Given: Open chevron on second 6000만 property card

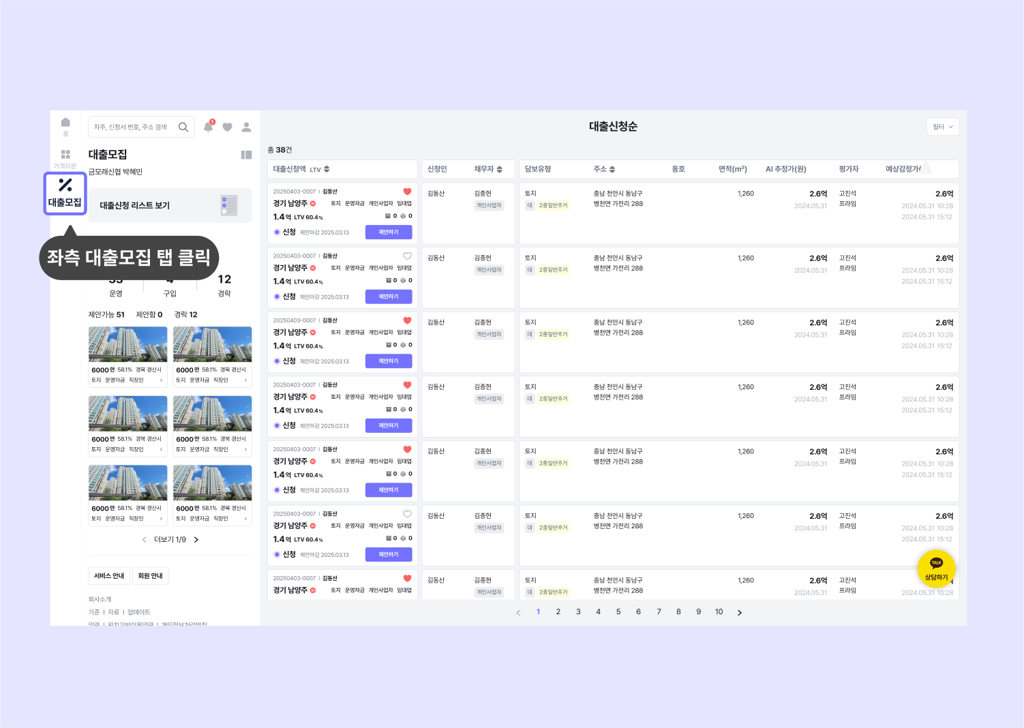Looking at the screenshot, I should click(245, 380).
